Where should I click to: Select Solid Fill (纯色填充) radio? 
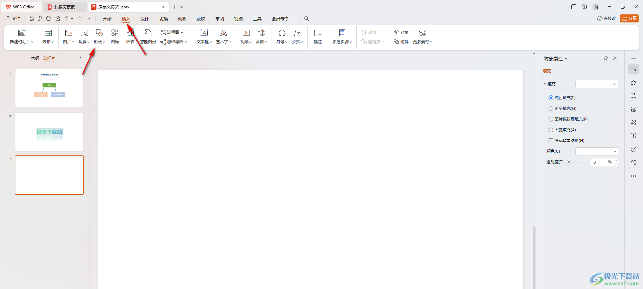551,98
